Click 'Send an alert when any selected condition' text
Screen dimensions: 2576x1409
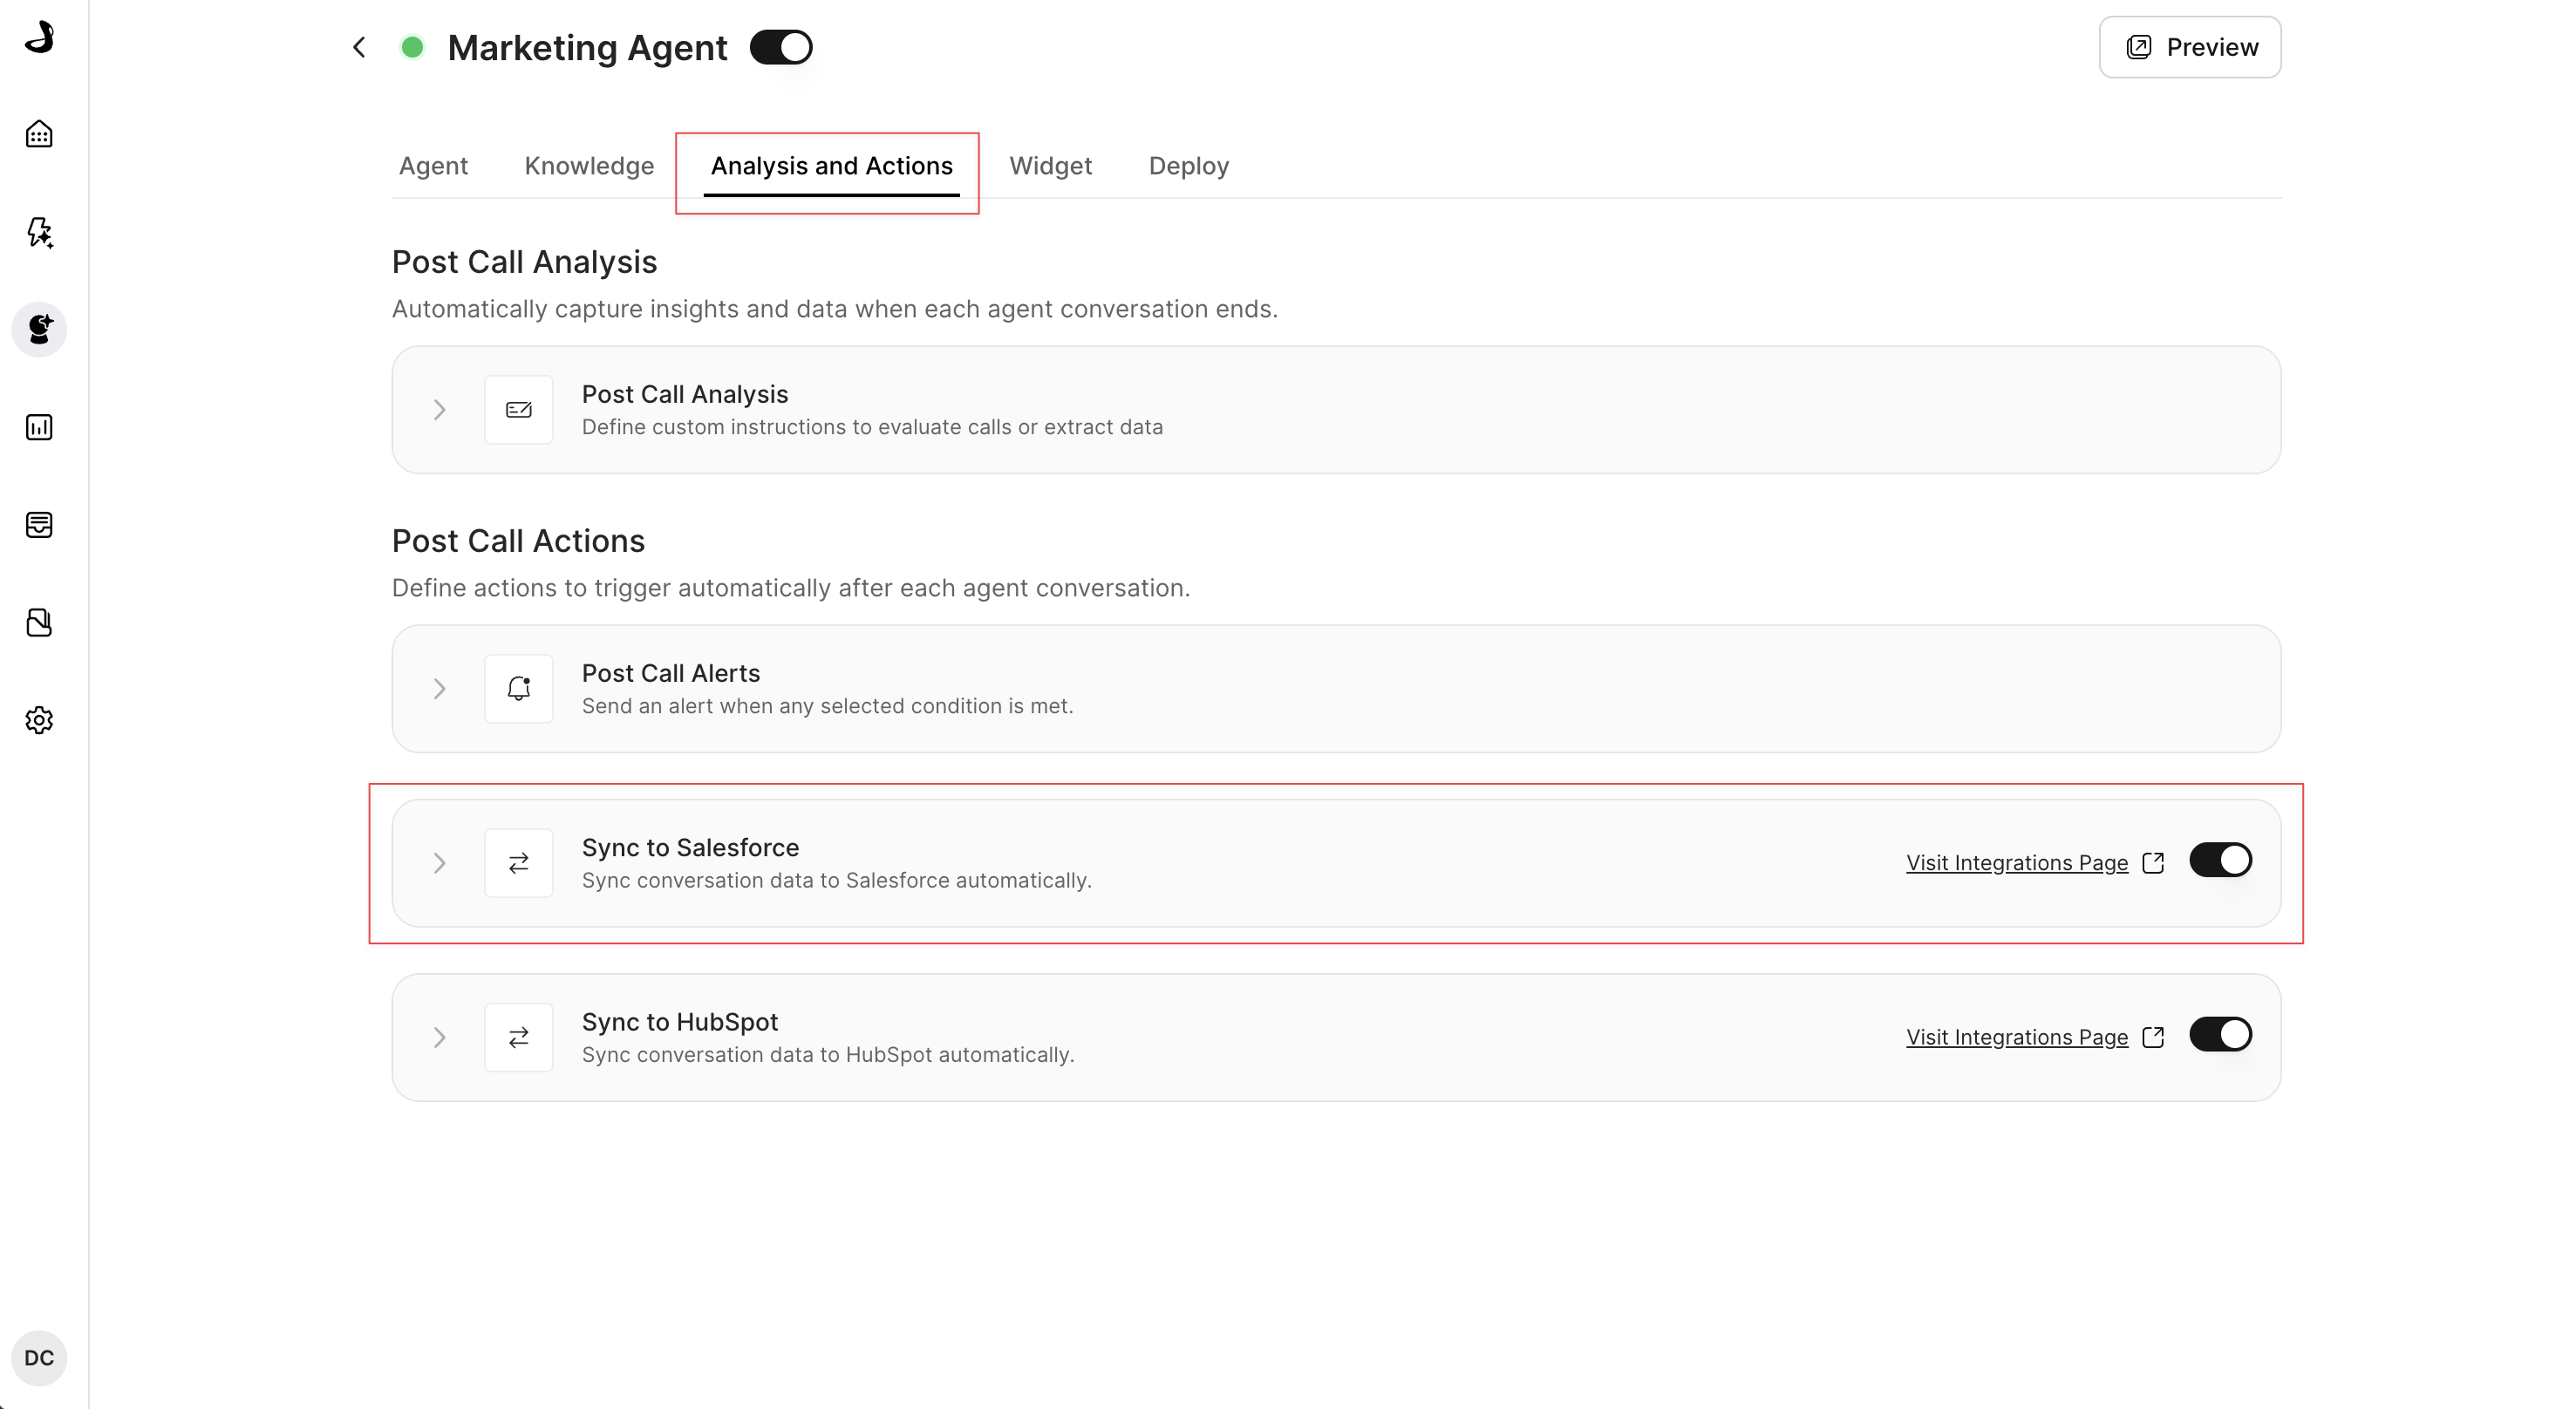click(827, 706)
